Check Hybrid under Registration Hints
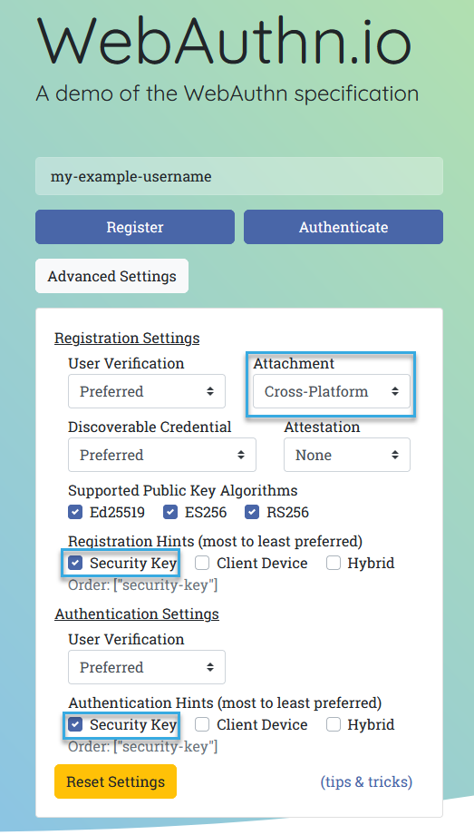The image size is (474, 835). [334, 563]
